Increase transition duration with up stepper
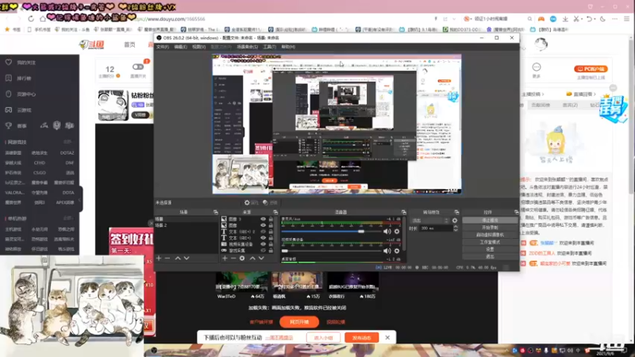 click(456, 227)
